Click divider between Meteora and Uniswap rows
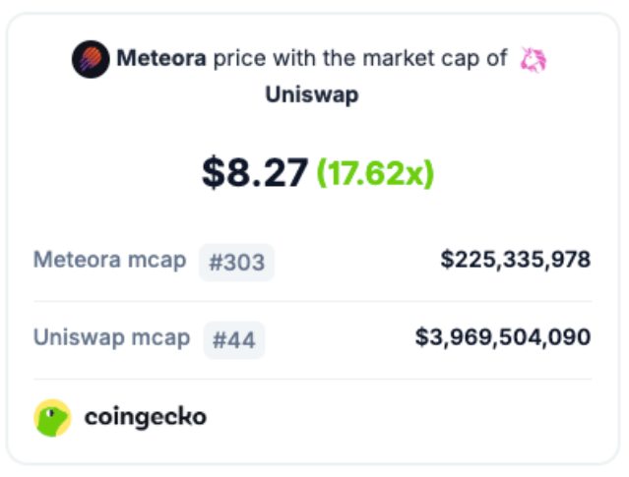Viewport: 629px width, 477px height. (313, 301)
